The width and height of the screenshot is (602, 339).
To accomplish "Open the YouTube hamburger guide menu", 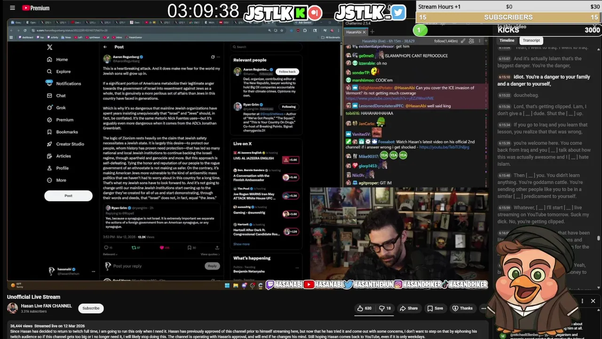I will pos(12,8).
